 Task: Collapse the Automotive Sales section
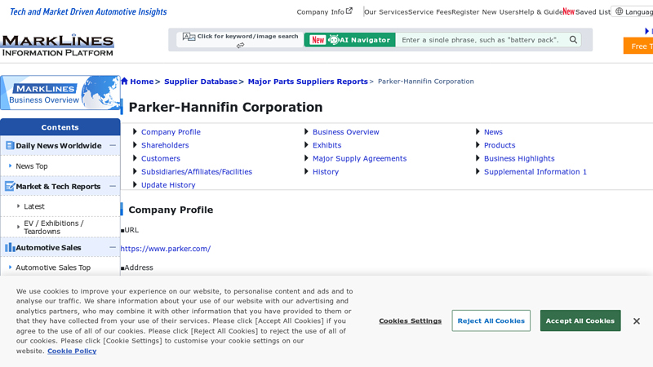point(113,247)
